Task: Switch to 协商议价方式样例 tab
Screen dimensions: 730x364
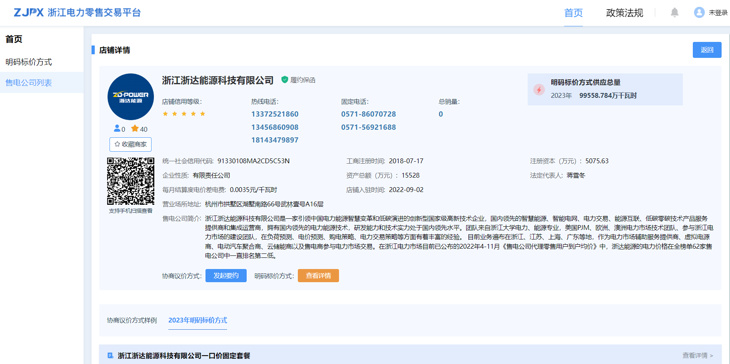Action: (132, 320)
